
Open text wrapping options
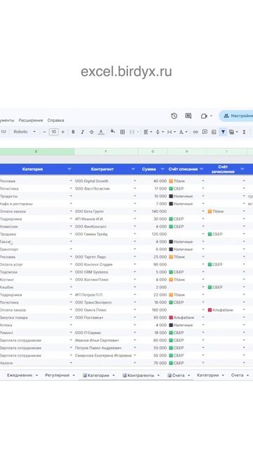(x=171, y=132)
